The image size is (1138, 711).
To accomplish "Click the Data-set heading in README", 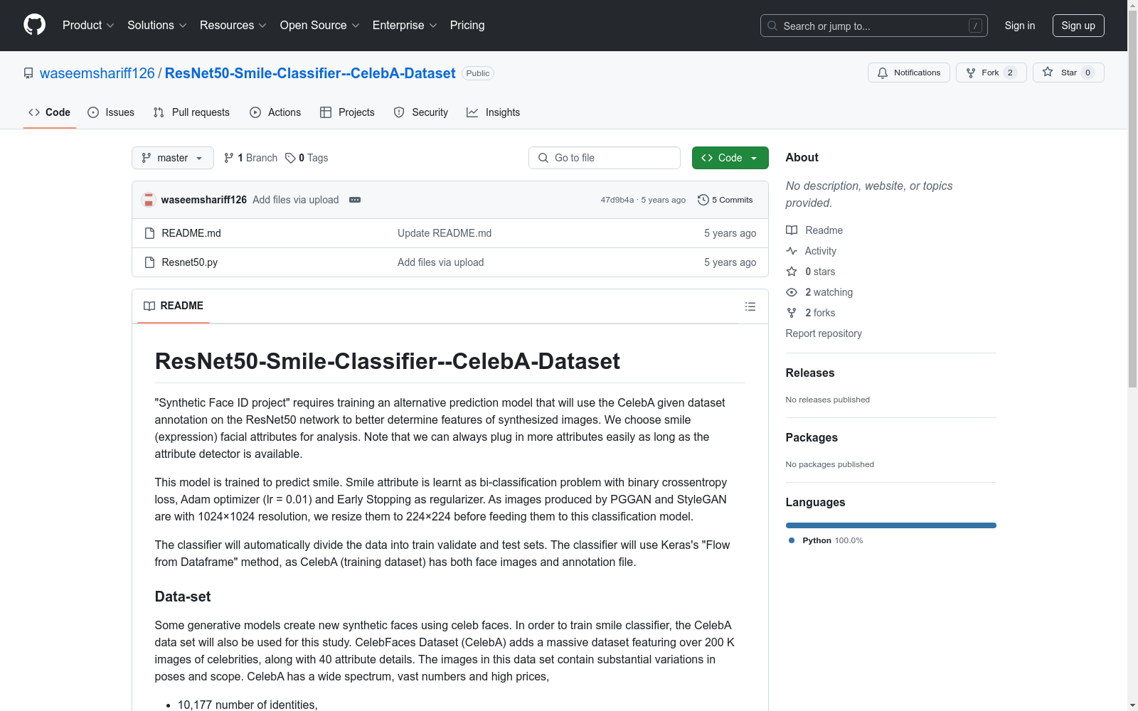I will (x=183, y=597).
